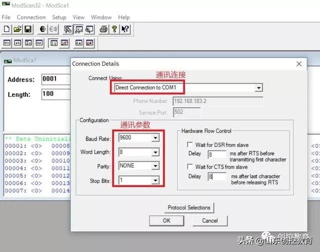Click the New document toolbar icon
The image size is (320, 252).
(x=7, y=29)
